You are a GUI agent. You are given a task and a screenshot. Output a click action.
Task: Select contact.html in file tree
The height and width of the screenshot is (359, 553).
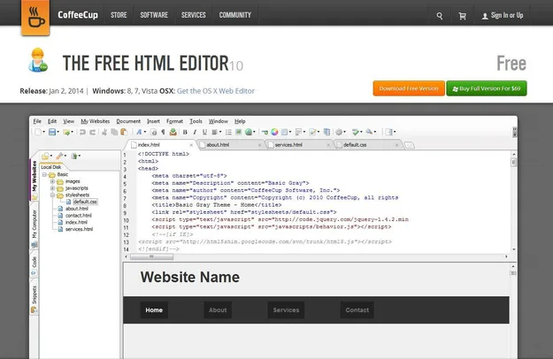(x=78, y=216)
